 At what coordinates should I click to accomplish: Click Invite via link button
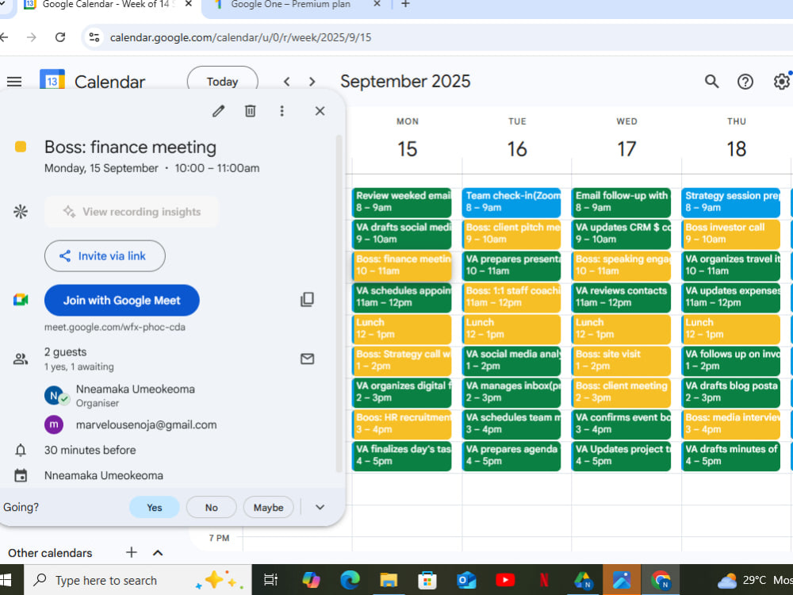point(105,256)
